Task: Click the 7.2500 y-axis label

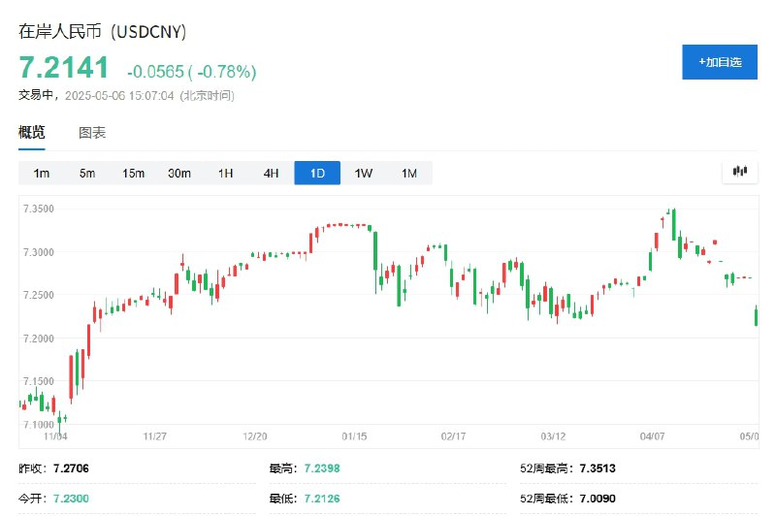Action: point(39,295)
